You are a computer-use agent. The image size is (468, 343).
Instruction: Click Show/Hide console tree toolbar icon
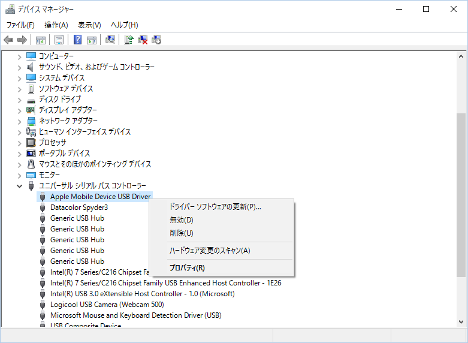pos(41,40)
